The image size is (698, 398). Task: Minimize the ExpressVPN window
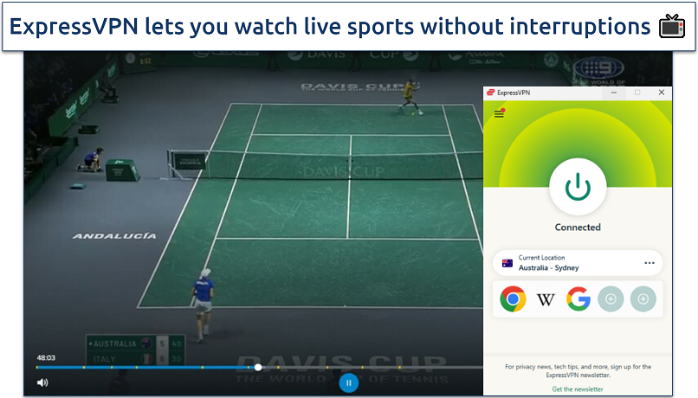[x=614, y=93]
